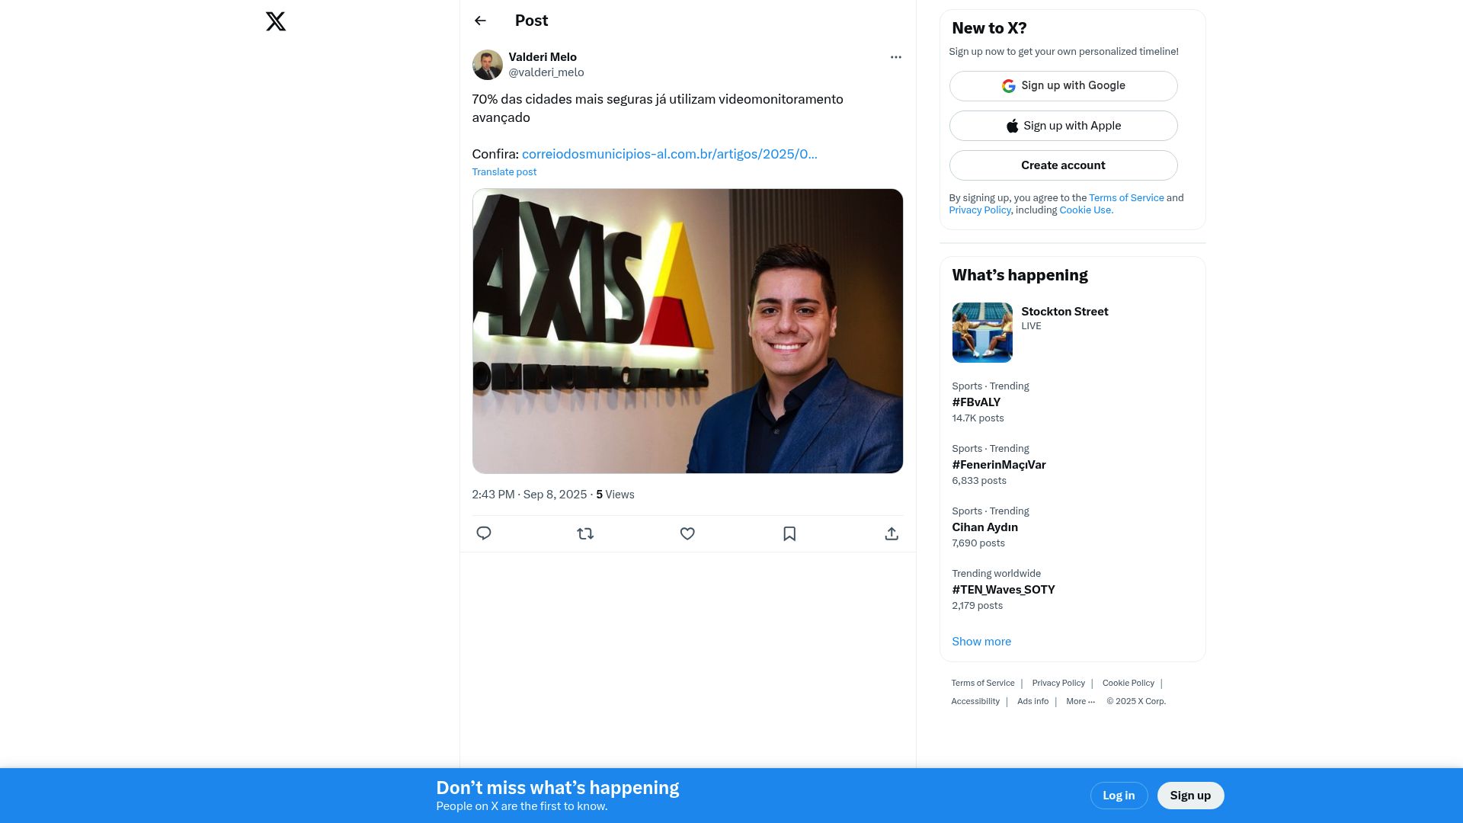Open the AXIS photo in post
This screenshot has width=1463, height=823.
point(687,331)
